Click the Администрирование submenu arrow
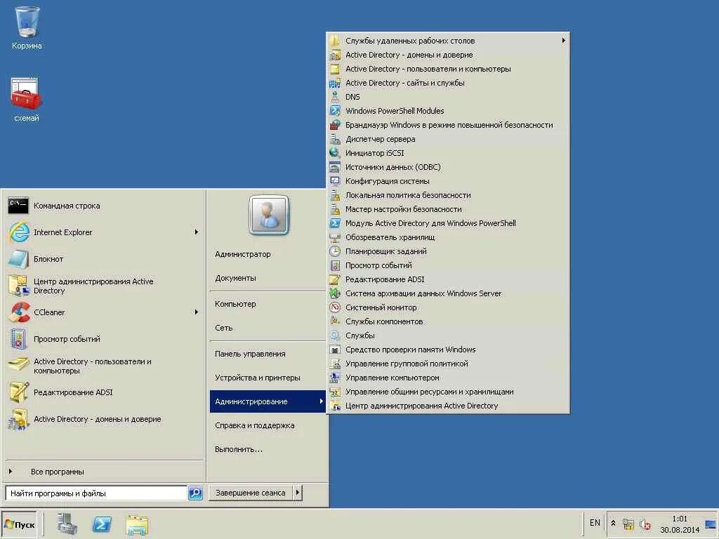 click(x=322, y=401)
